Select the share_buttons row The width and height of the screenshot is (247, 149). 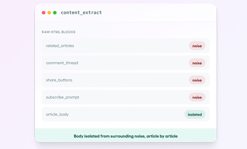(125, 80)
